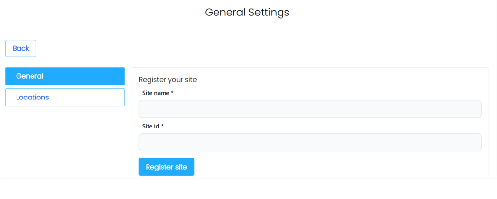Click the required asterisk beside Site id
The image size is (497, 199).
click(x=163, y=126)
